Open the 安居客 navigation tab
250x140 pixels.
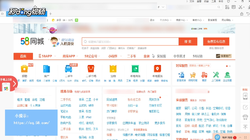click(161, 56)
